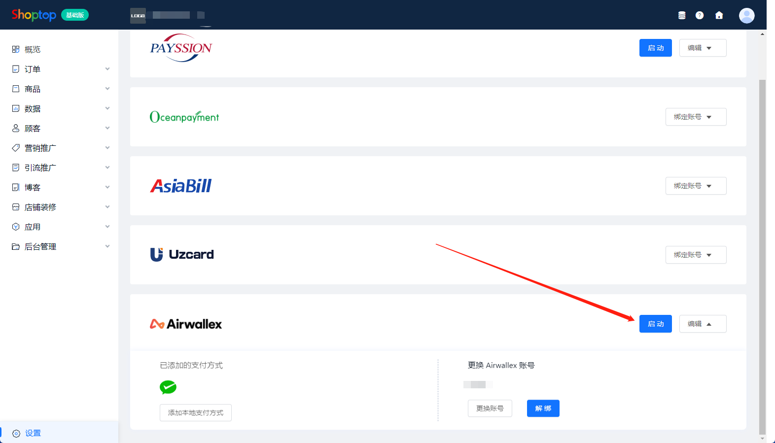Click 启动 button for Airwallex
This screenshot has width=775, height=443.
[655, 324]
